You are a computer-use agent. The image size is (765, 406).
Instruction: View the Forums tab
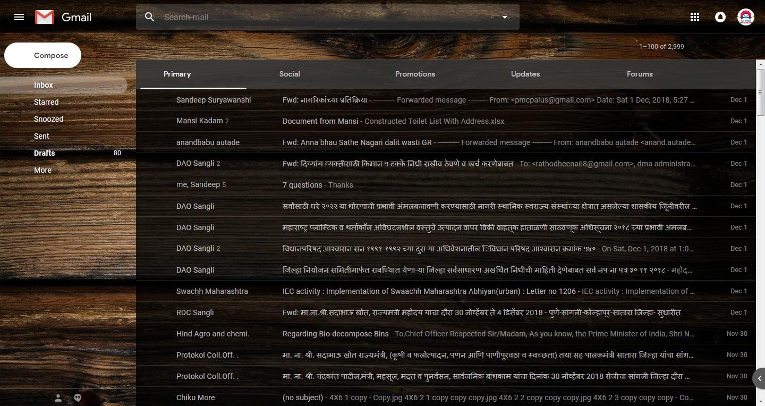640,74
